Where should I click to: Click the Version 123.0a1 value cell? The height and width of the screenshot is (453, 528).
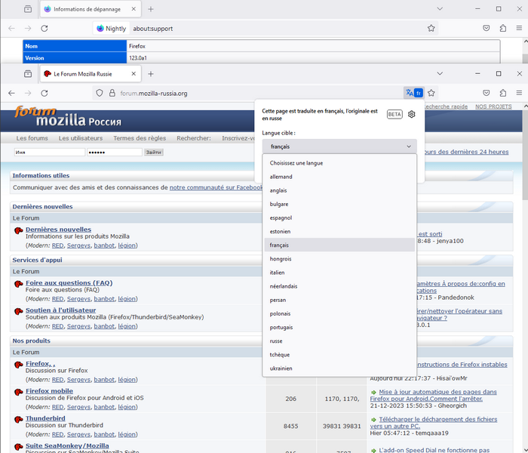point(313,58)
